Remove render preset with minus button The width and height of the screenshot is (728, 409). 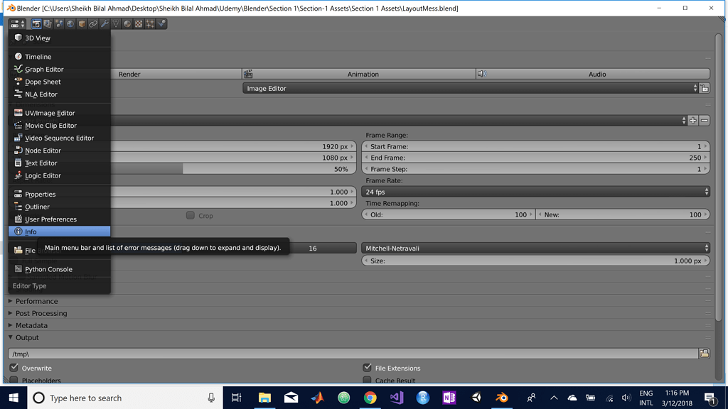click(x=705, y=121)
